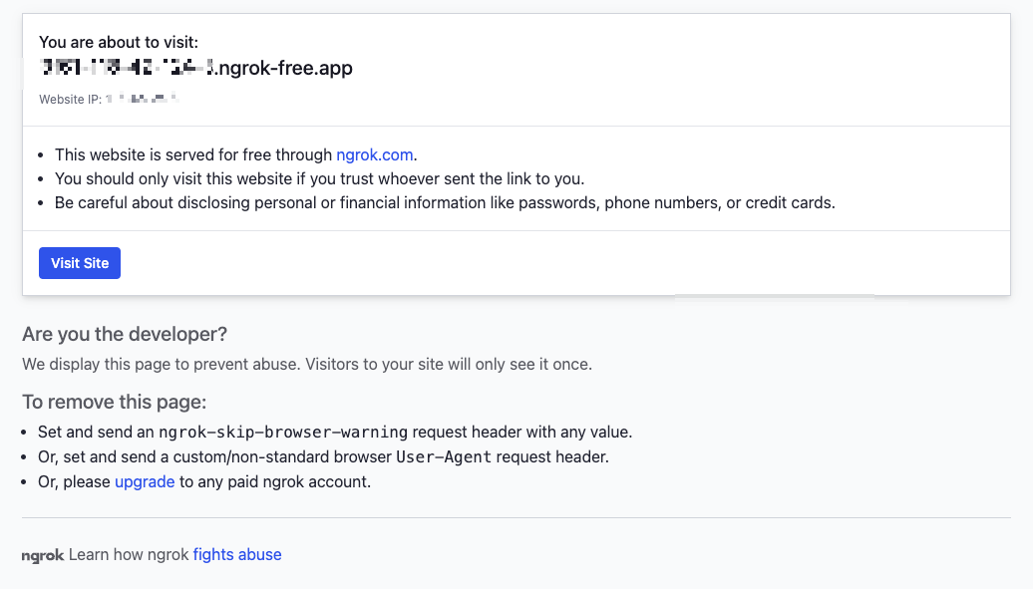Click the 'Learn how ngrok' footer text
1033x589 pixels.
pos(129,554)
